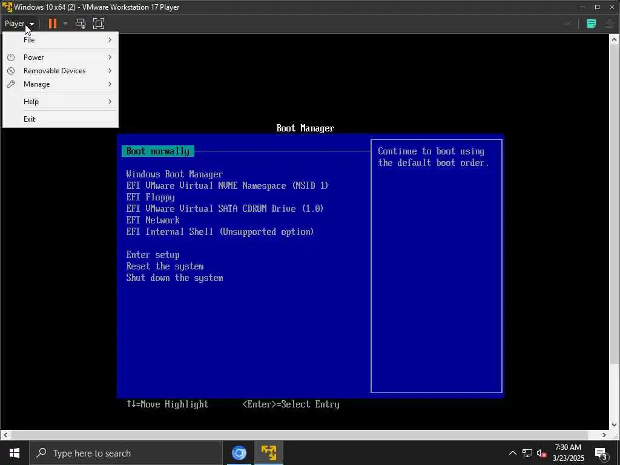Select the 'EFI Network' entry
Image resolution: width=620 pixels, height=465 pixels.
click(153, 220)
